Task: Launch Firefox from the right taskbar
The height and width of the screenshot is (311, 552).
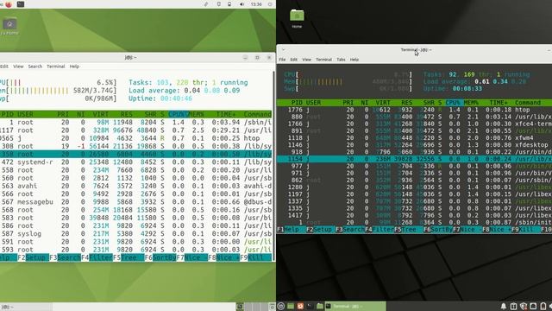Action: (300, 306)
